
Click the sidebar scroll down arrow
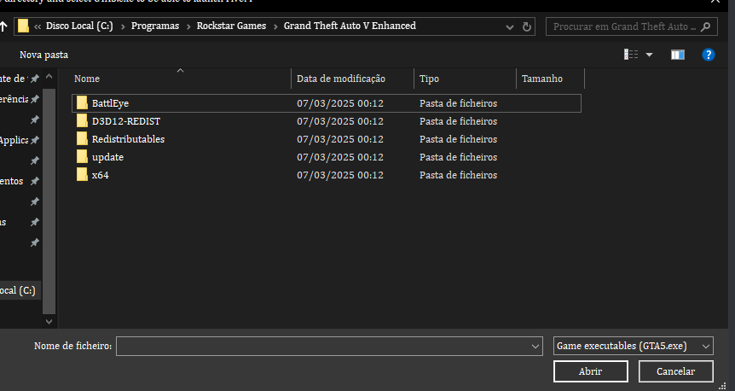click(x=49, y=322)
